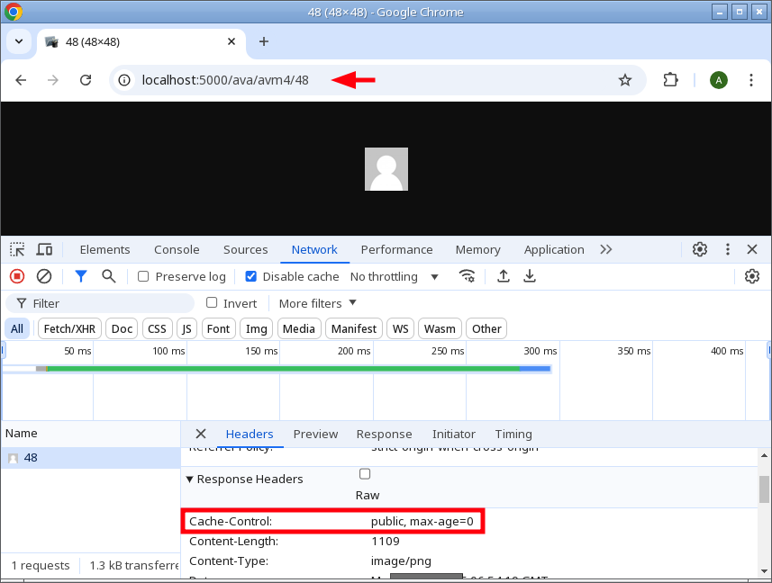The image size is (772, 583).
Task: Bookmark this page with the star icon
Action: pos(625,80)
